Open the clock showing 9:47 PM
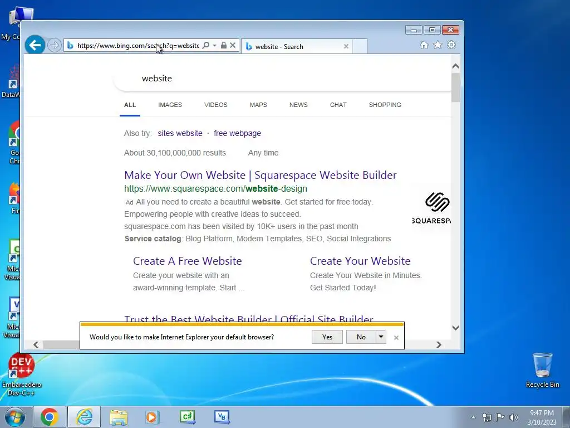The height and width of the screenshot is (428, 570). point(542,417)
